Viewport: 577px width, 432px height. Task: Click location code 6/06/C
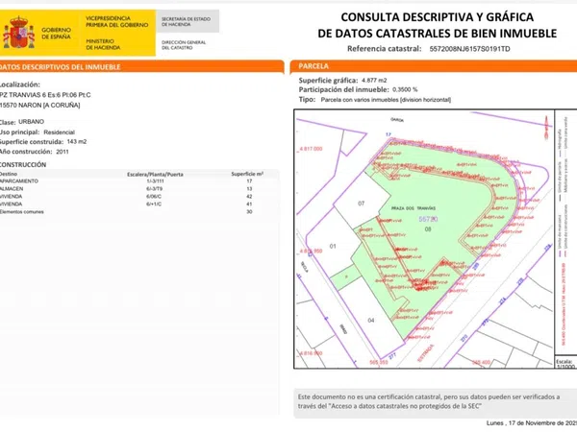point(154,197)
